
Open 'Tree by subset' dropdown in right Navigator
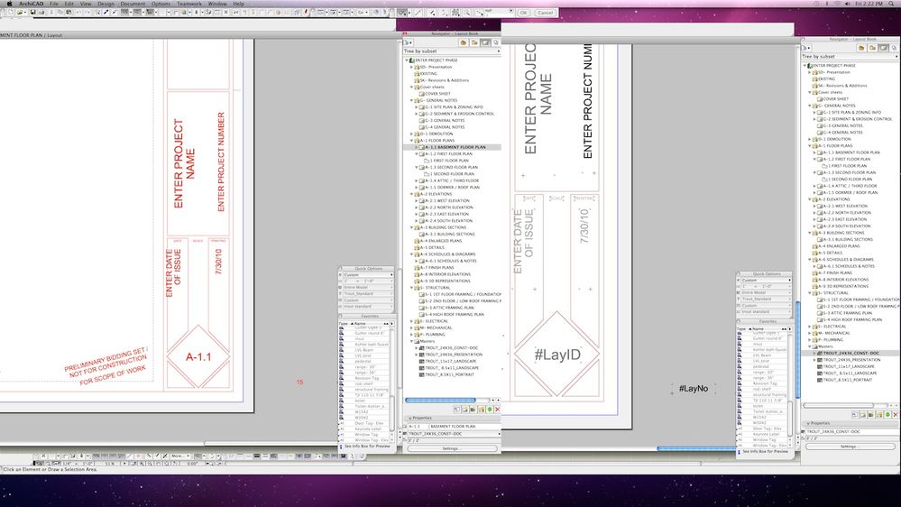point(850,56)
